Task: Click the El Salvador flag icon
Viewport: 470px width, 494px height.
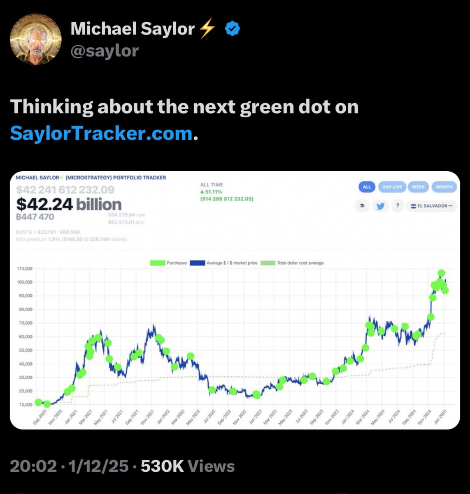Action: pos(413,206)
